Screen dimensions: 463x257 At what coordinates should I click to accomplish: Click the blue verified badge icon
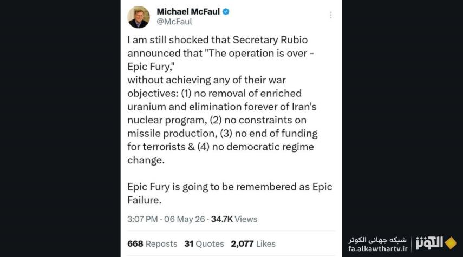coord(226,12)
